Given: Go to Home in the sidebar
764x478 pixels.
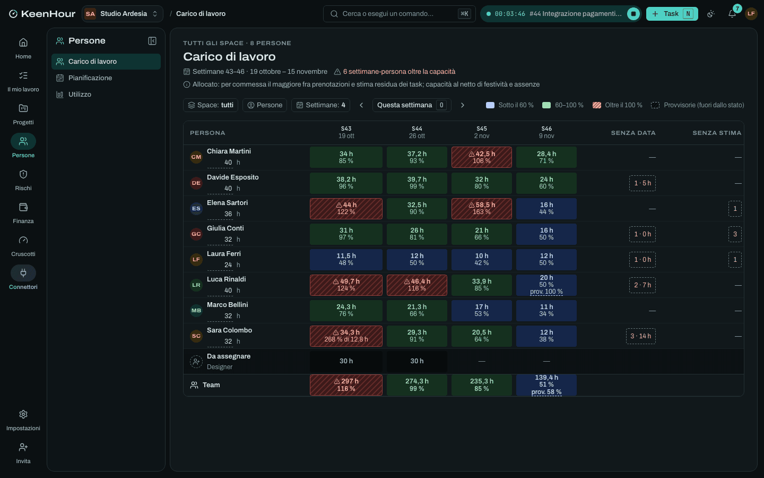Looking at the screenshot, I should [23, 48].
